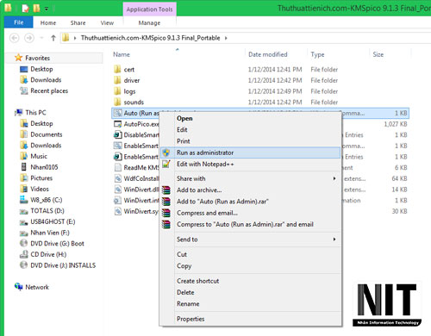This screenshot has width=431, height=336.
Task: Select Open in the context menu
Action: [250, 118]
